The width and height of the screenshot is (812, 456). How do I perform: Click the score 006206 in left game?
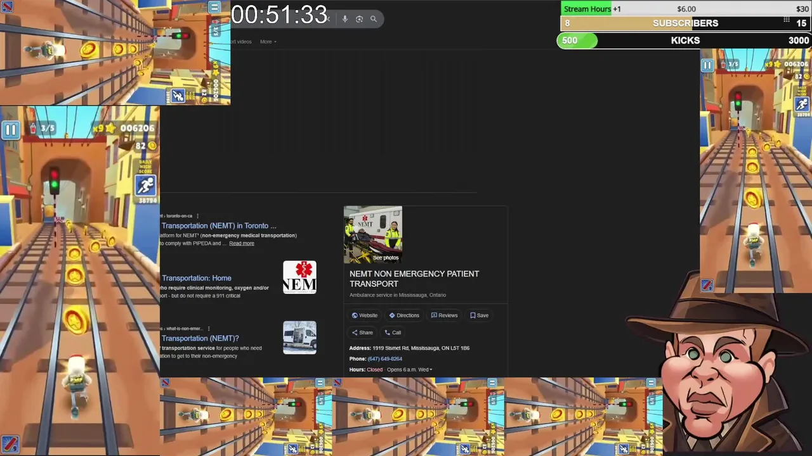point(137,128)
